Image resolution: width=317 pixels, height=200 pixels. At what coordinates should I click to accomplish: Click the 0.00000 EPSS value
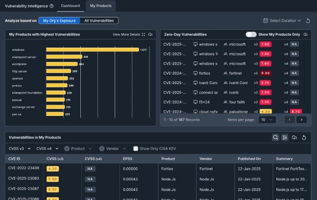point(130,169)
